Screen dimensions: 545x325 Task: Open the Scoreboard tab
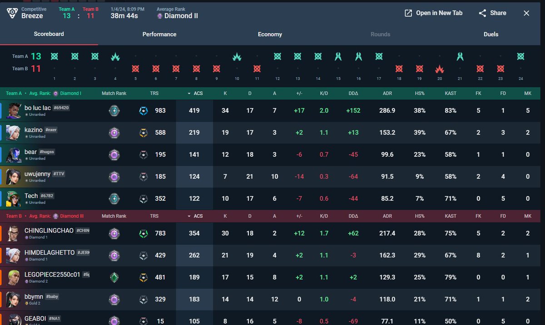click(49, 34)
